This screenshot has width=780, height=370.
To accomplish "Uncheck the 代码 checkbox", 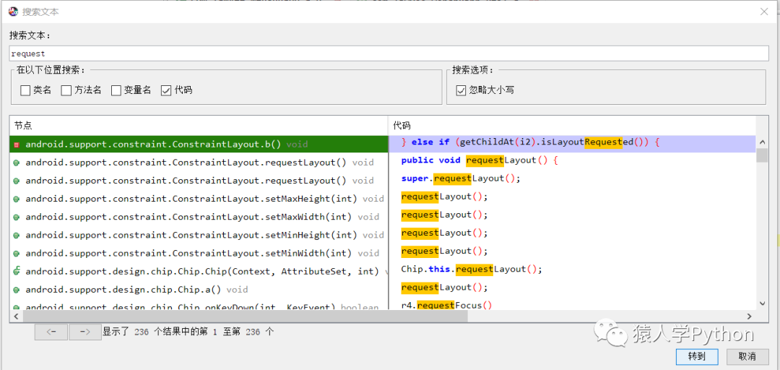I will 166,90.
